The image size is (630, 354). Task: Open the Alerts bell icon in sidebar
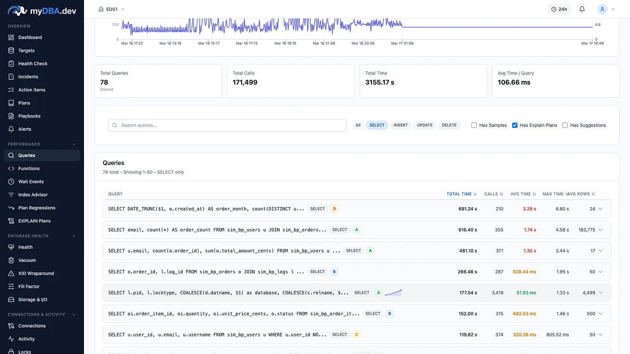pos(11,129)
